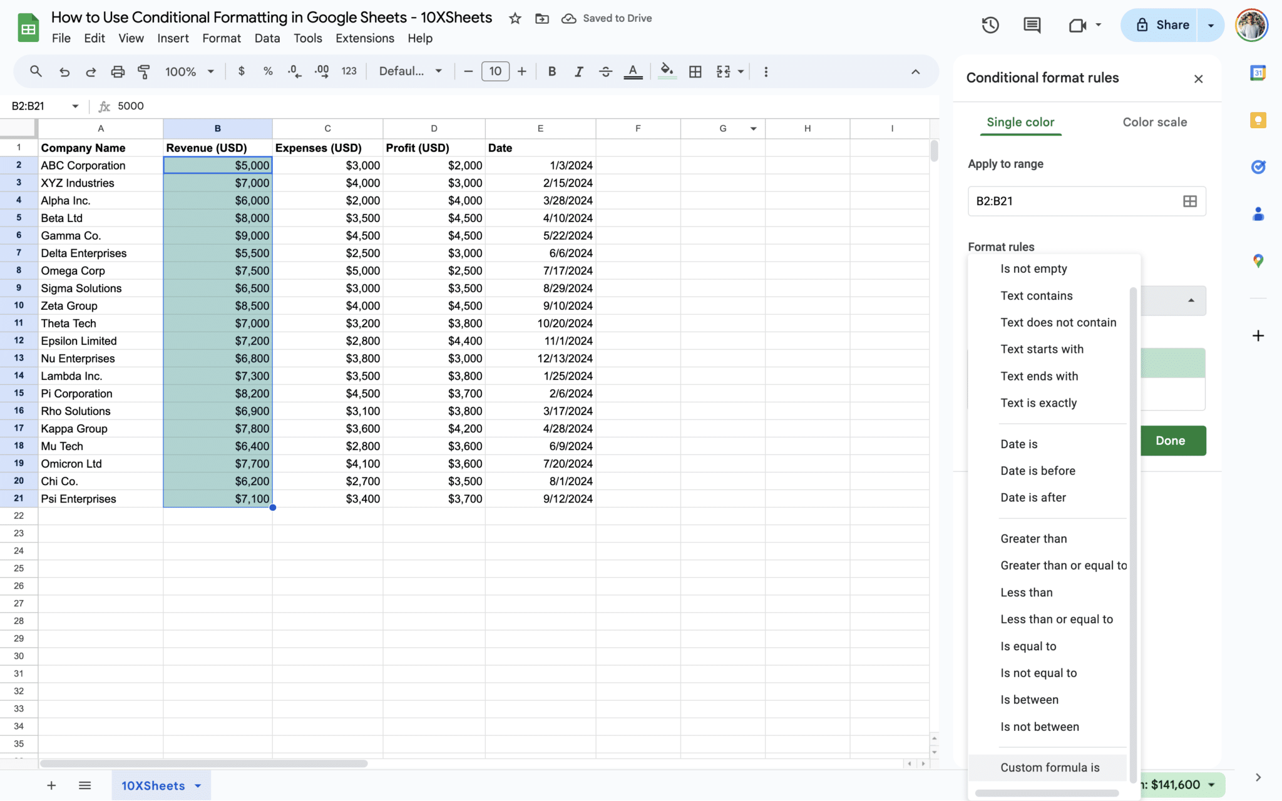Open the zoom 100% dropdown
Screen dimensions: 1282x801
[x=189, y=71]
